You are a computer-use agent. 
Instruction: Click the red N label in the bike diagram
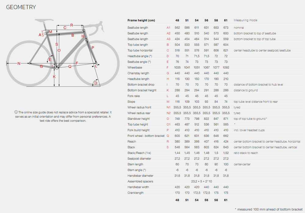(19, 64)
